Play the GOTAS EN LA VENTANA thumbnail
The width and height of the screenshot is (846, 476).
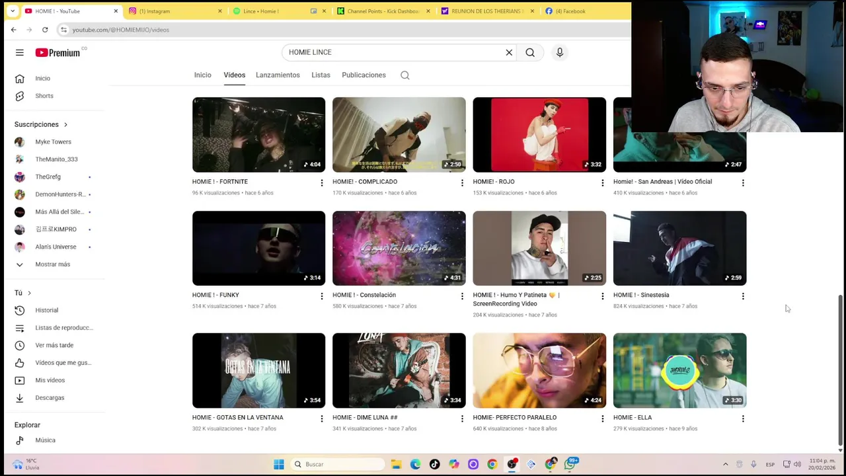(x=258, y=371)
